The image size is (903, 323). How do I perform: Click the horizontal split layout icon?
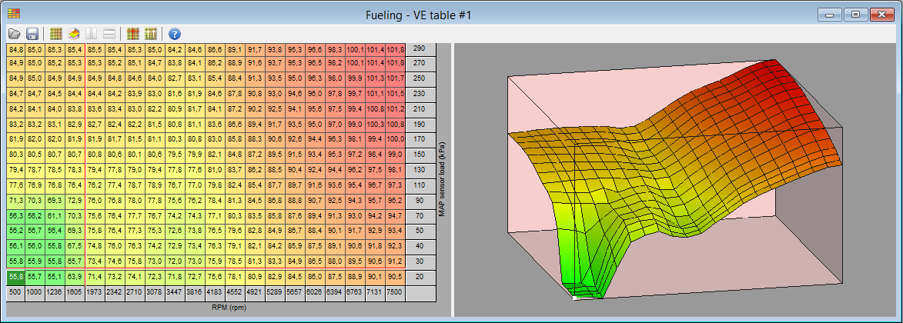[110, 34]
